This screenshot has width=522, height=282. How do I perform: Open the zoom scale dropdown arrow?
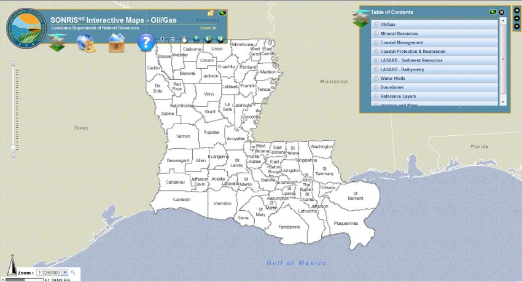(x=64, y=272)
